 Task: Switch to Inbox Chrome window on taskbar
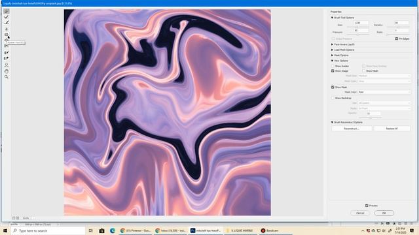(170, 230)
